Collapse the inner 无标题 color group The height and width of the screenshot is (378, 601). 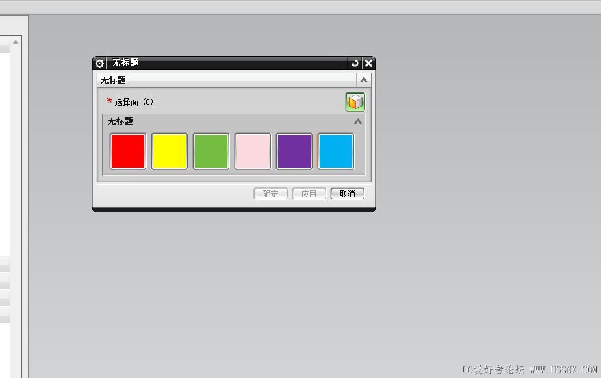click(357, 121)
